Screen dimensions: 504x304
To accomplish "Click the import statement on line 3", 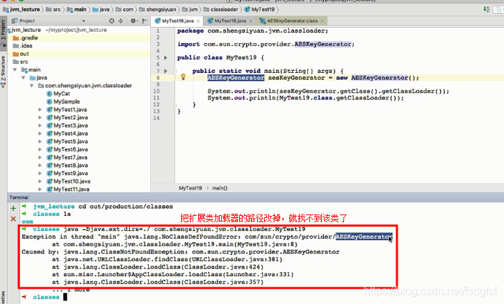I will click(x=266, y=44).
